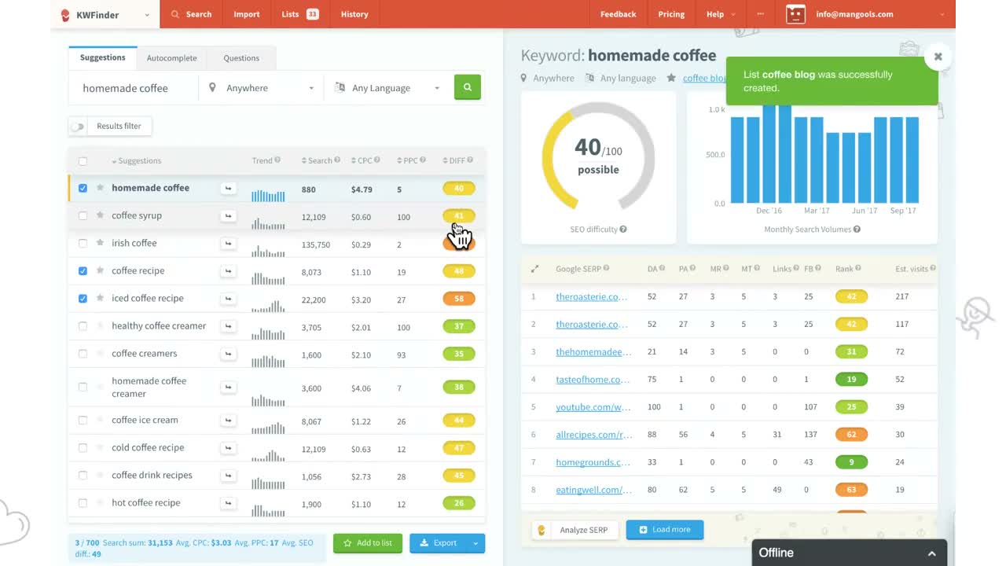Viewport: 1006px width, 566px height.
Task: Open the Anywhere location dropdown
Action: pos(261,88)
